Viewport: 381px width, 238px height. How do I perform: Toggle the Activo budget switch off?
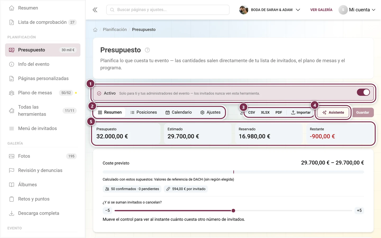(363, 92)
